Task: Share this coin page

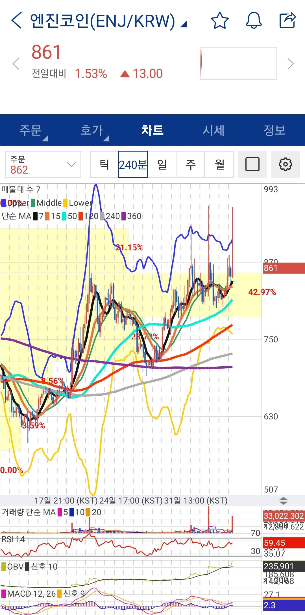Action: point(287,20)
